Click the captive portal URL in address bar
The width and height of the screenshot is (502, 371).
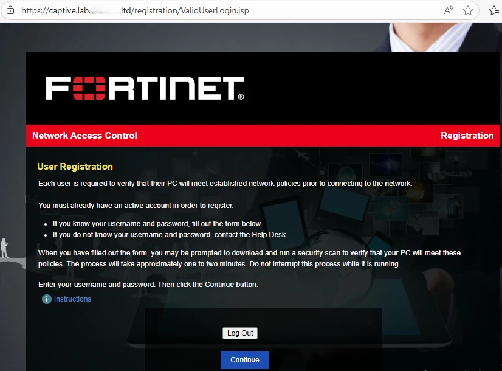coord(135,10)
